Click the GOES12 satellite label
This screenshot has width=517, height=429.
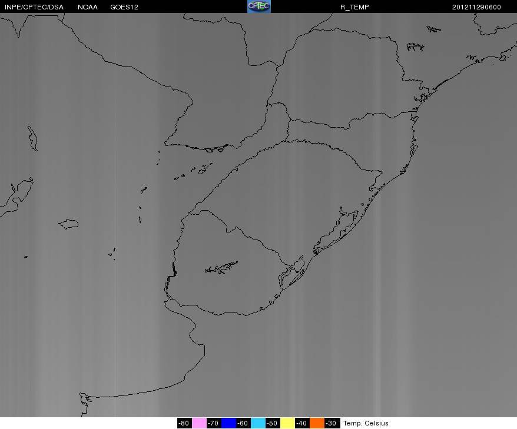pyautogui.click(x=124, y=7)
